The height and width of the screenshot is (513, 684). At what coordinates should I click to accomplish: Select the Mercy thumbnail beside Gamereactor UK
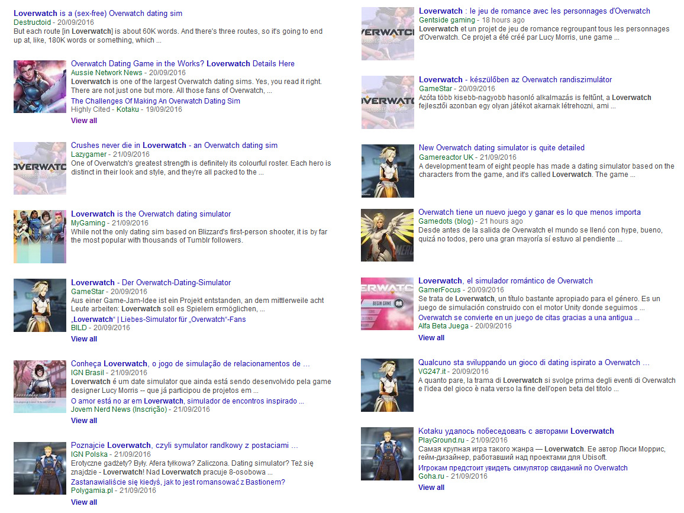[x=388, y=171]
